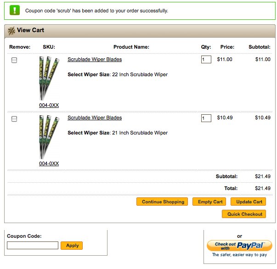Click the green exclamation success icon
This screenshot has height=269, width=277.
(x=15, y=11)
